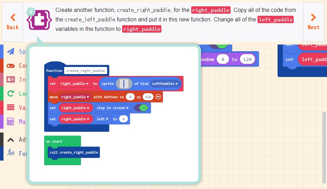
Task: Open the LeftPaddles kind dropdown
Action: coord(165,83)
